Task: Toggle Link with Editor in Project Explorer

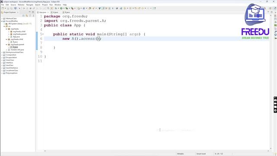Action: click(x=27, y=16)
